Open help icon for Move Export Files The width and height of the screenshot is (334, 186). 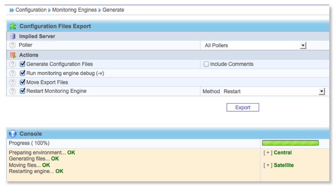click(x=13, y=82)
